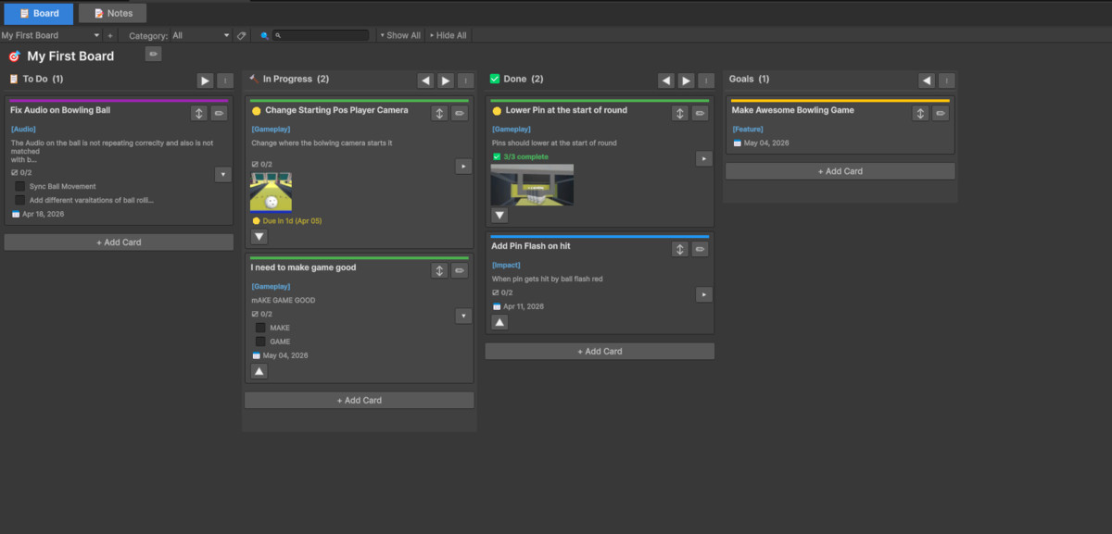
Task: Add a card to To Do column
Action: 119,242
